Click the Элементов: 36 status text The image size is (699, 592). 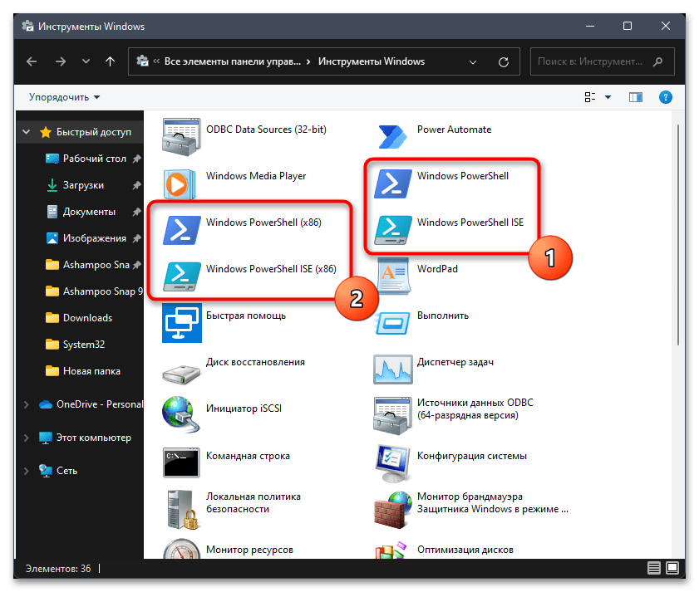pyautogui.click(x=58, y=569)
